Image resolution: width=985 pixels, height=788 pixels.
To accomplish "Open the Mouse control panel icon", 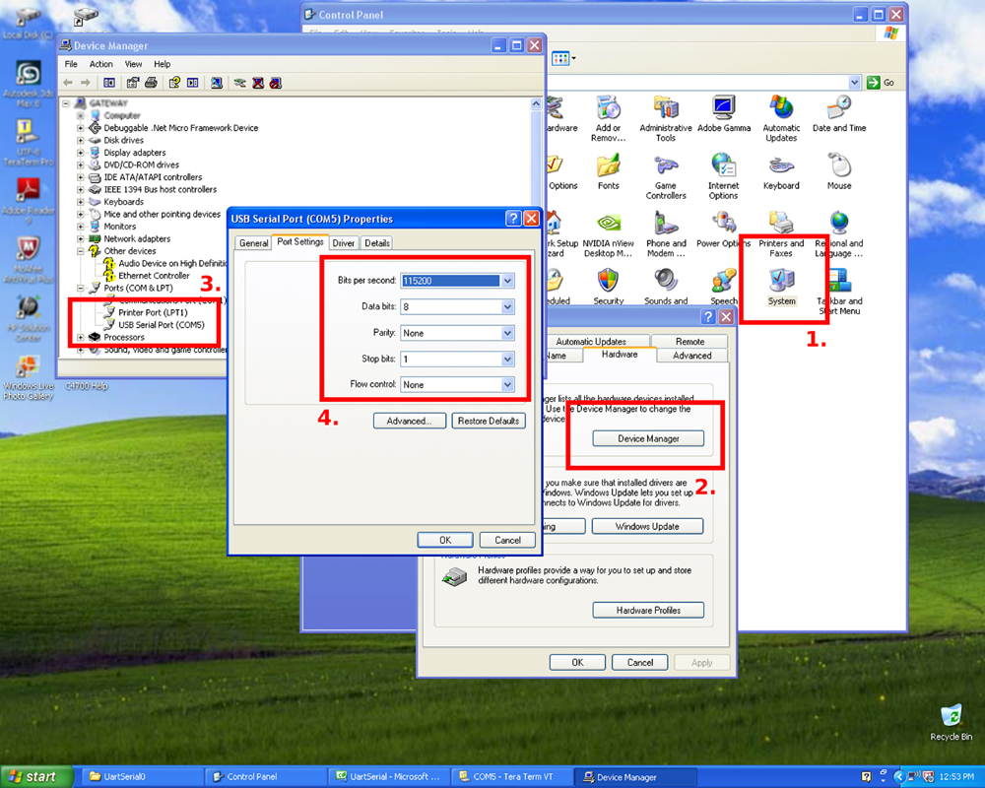I will pyautogui.click(x=839, y=171).
